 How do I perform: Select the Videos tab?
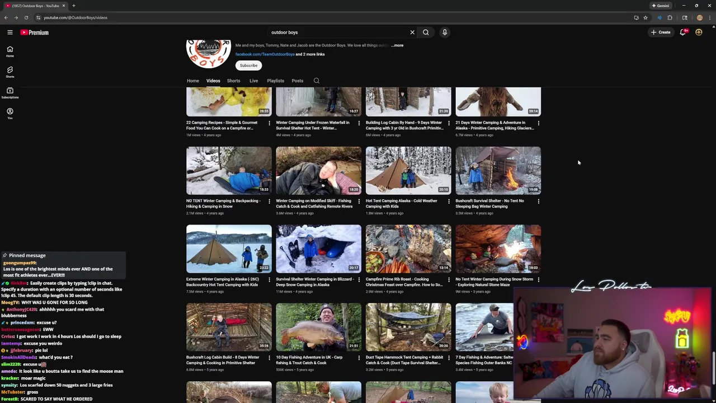pos(213,81)
